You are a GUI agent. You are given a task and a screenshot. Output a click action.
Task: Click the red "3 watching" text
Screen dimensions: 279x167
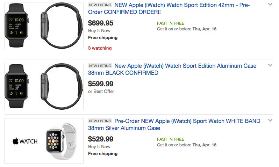100,48
